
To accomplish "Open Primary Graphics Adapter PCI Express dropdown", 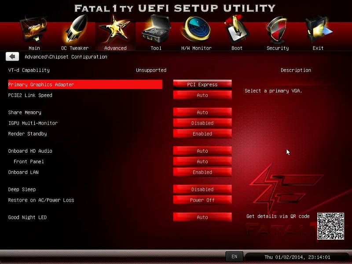I will coord(202,84).
